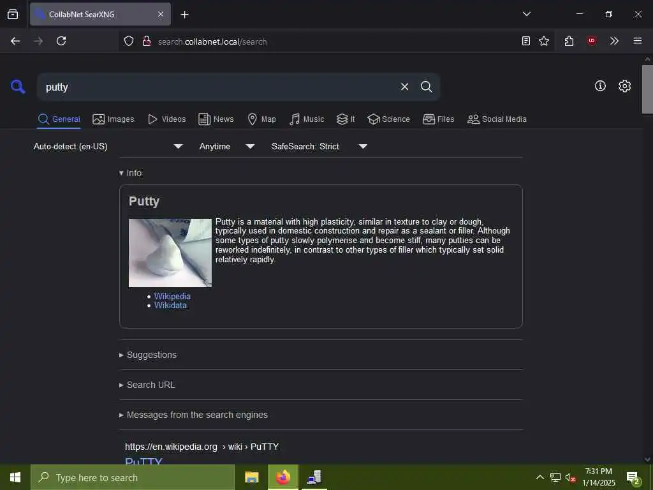Image resolution: width=653 pixels, height=490 pixels.
Task: Close the CollabNet SearXNG tab
Action: [161, 14]
